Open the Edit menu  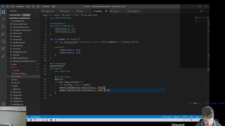pos(13,6)
